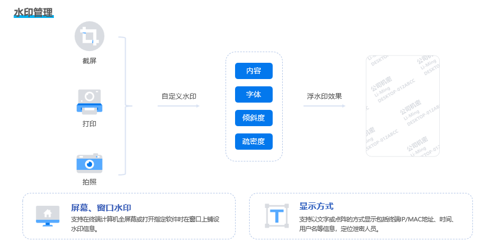Click the 疏密度 button
Screen dimensions: 492x245
click(254, 141)
